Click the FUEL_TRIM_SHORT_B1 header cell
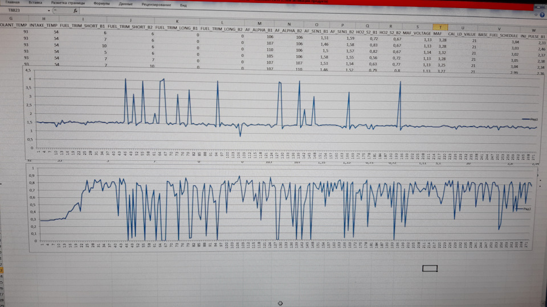The height and width of the screenshot is (307, 547). [82, 26]
